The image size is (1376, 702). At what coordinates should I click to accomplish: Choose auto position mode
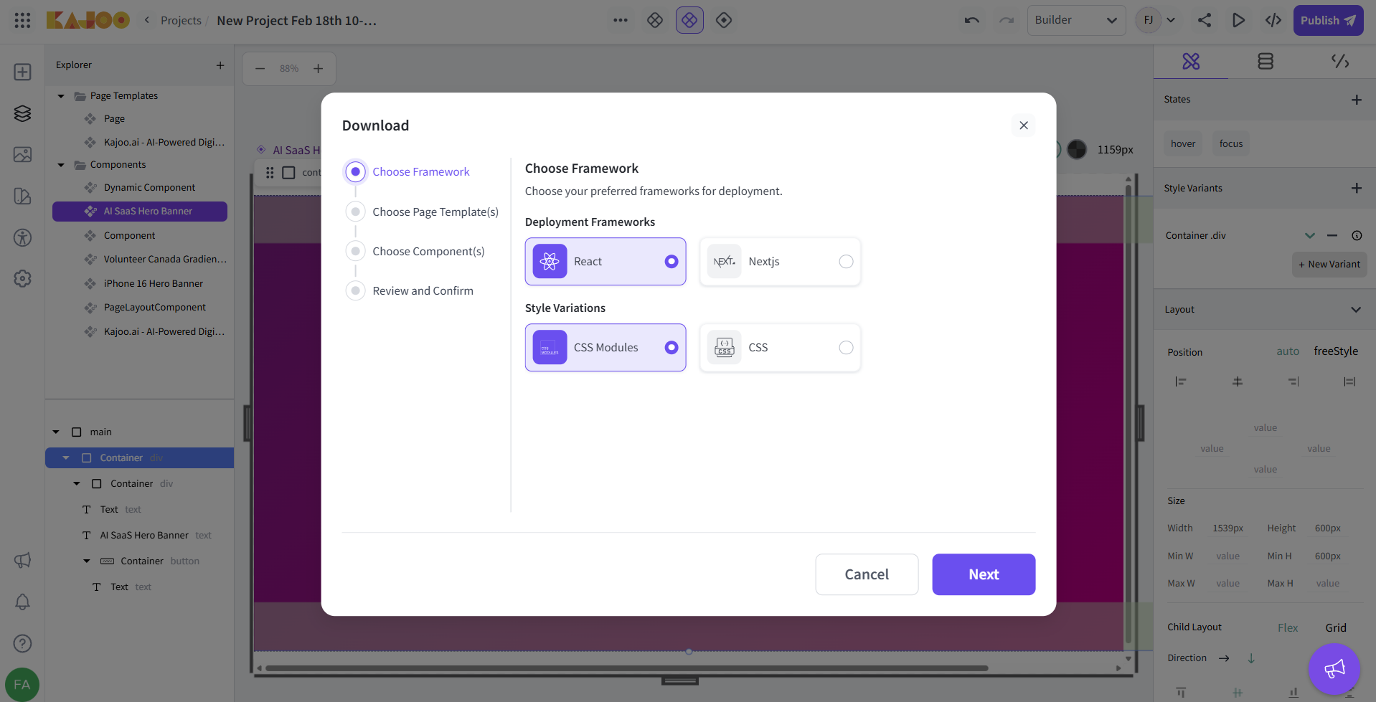pos(1288,351)
